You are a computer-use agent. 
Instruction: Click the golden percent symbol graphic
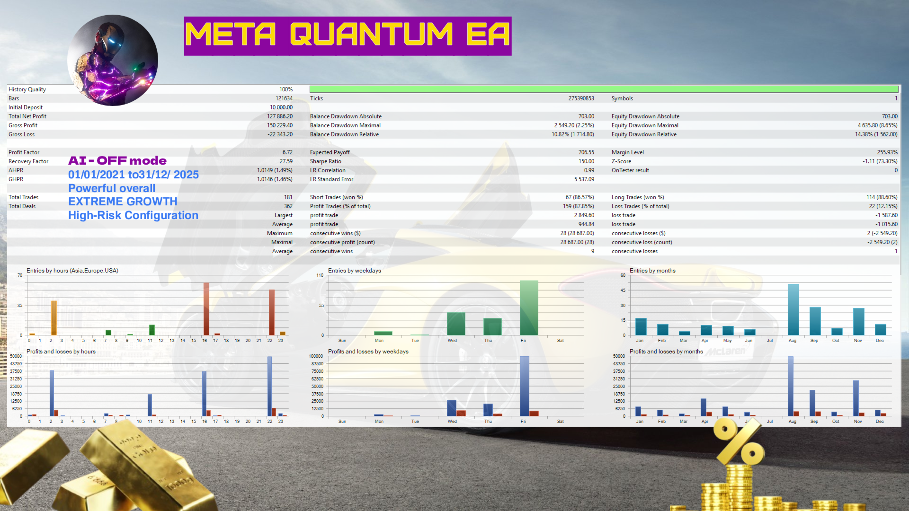(x=739, y=440)
